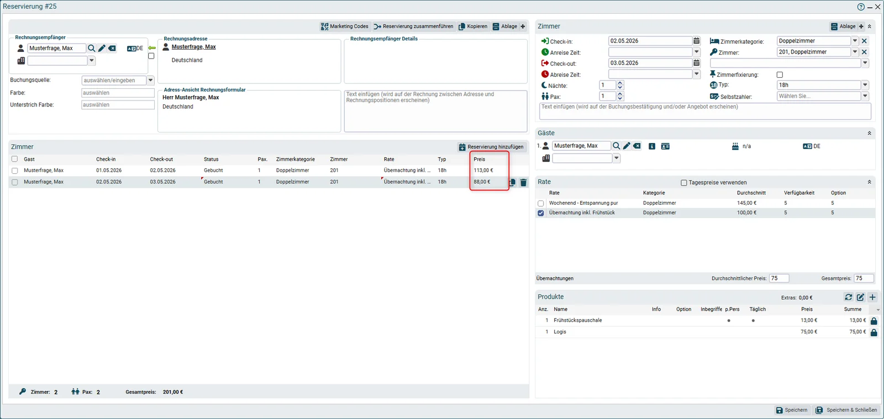Open Zimmerkategorie dropdown arrow
The width and height of the screenshot is (884, 419).
pyautogui.click(x=855, y=41)
